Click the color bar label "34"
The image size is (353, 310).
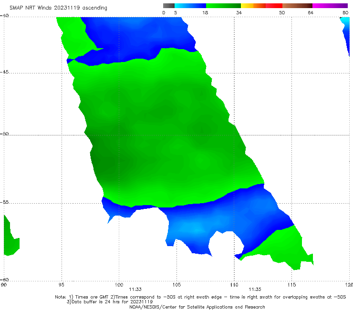pos(239,12)
